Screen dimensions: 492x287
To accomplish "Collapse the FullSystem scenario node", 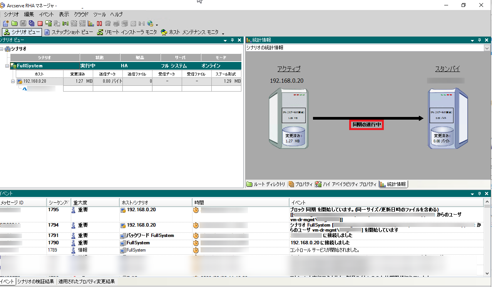I will [x=7, y=66].
